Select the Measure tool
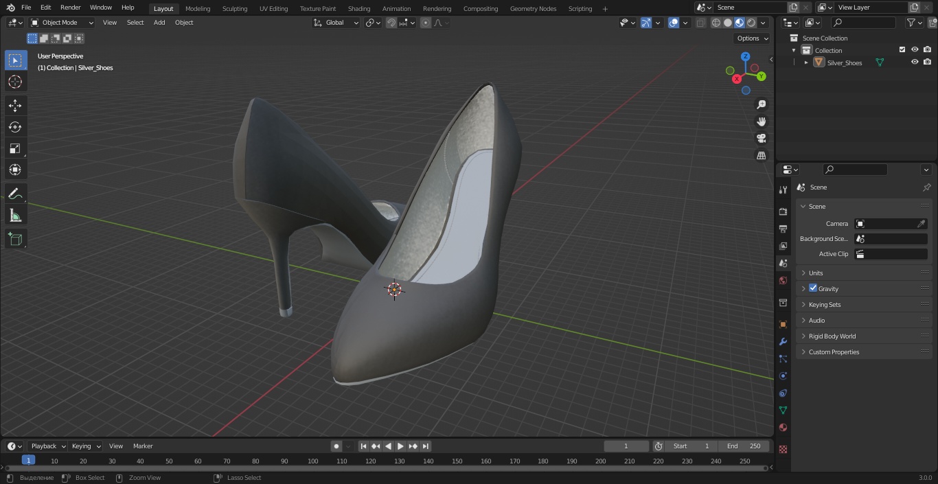Screen dimensions: 938x484 [16, 216]
